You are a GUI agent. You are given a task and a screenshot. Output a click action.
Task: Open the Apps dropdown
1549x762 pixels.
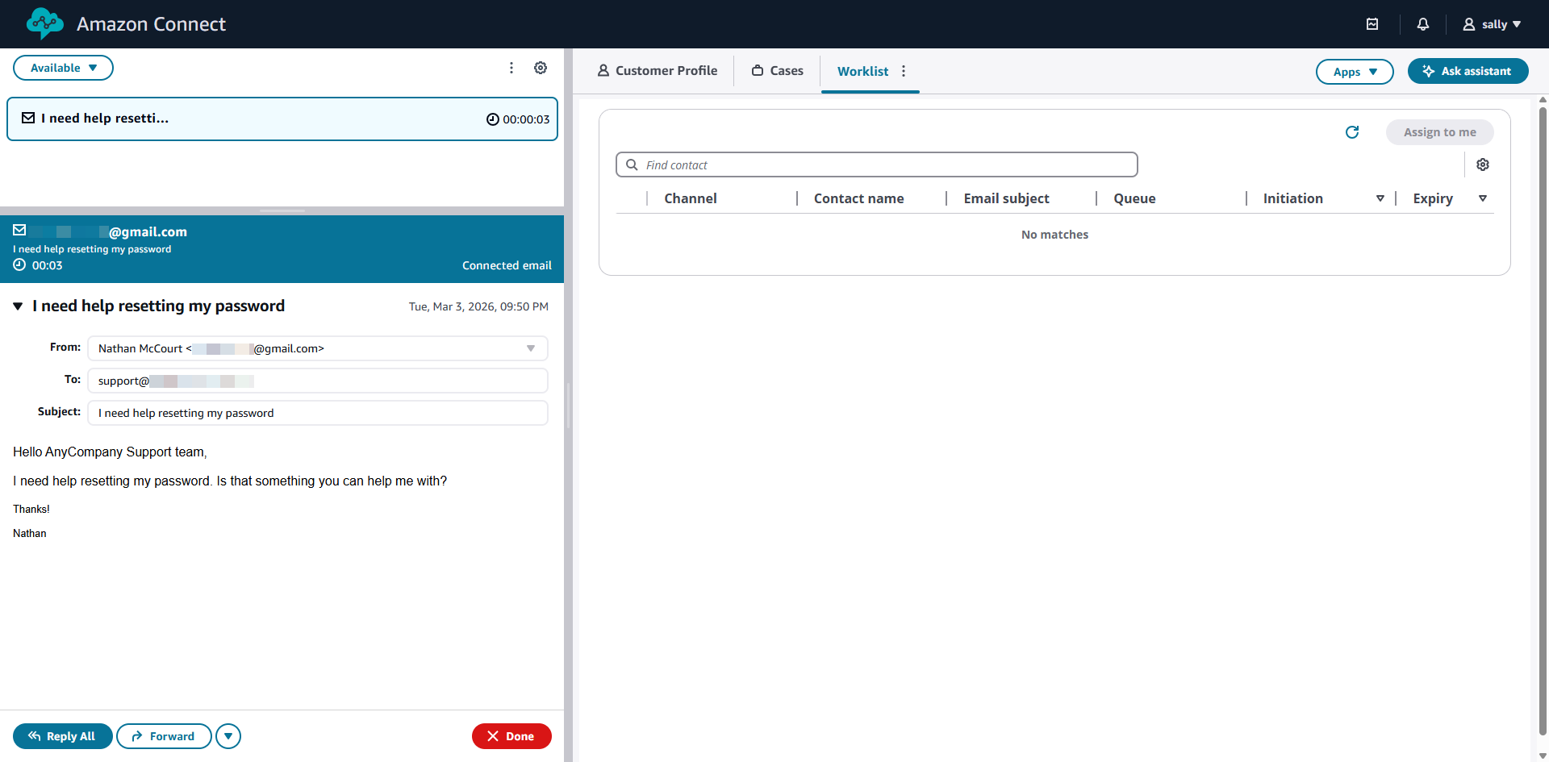point(1355,72)
